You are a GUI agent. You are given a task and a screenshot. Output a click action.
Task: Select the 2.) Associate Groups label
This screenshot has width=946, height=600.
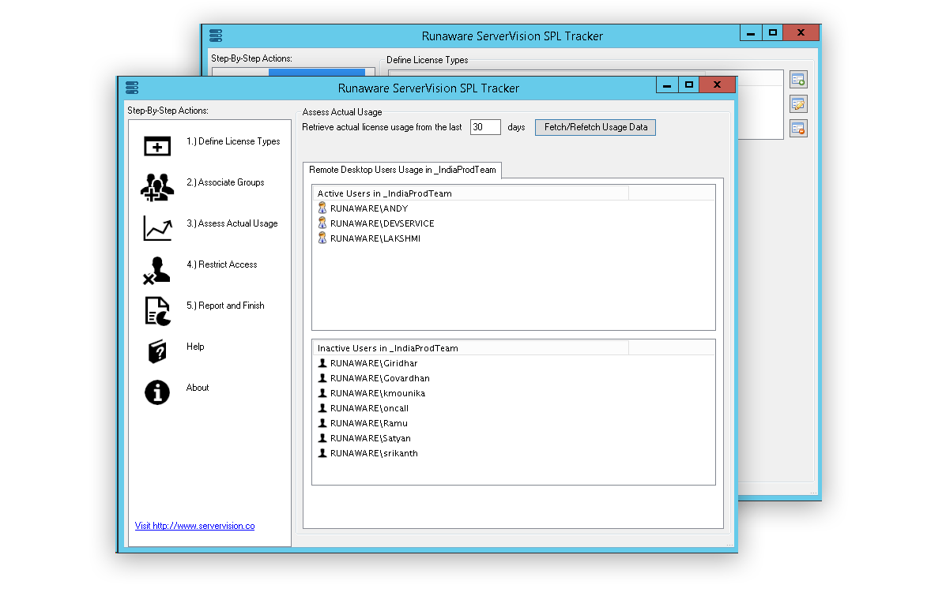(x=226, y=182)
